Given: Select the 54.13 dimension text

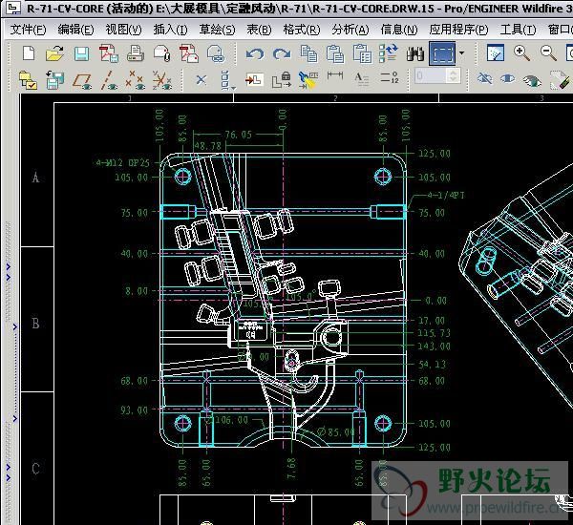Looking at the screenshot, I should point(432,365).
